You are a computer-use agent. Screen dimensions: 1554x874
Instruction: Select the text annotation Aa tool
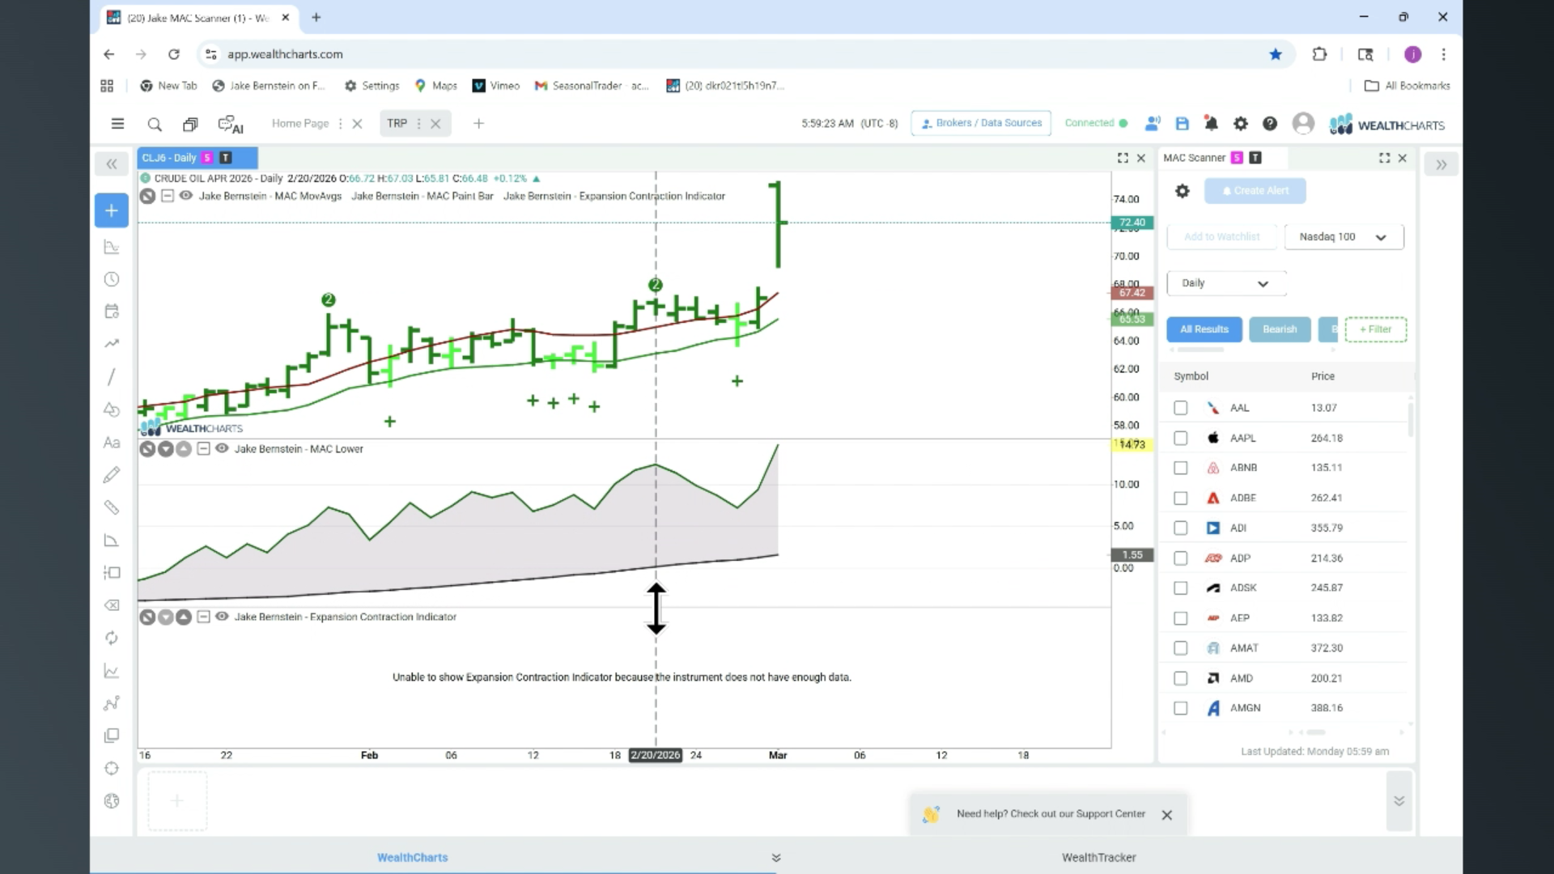point(112,443)
